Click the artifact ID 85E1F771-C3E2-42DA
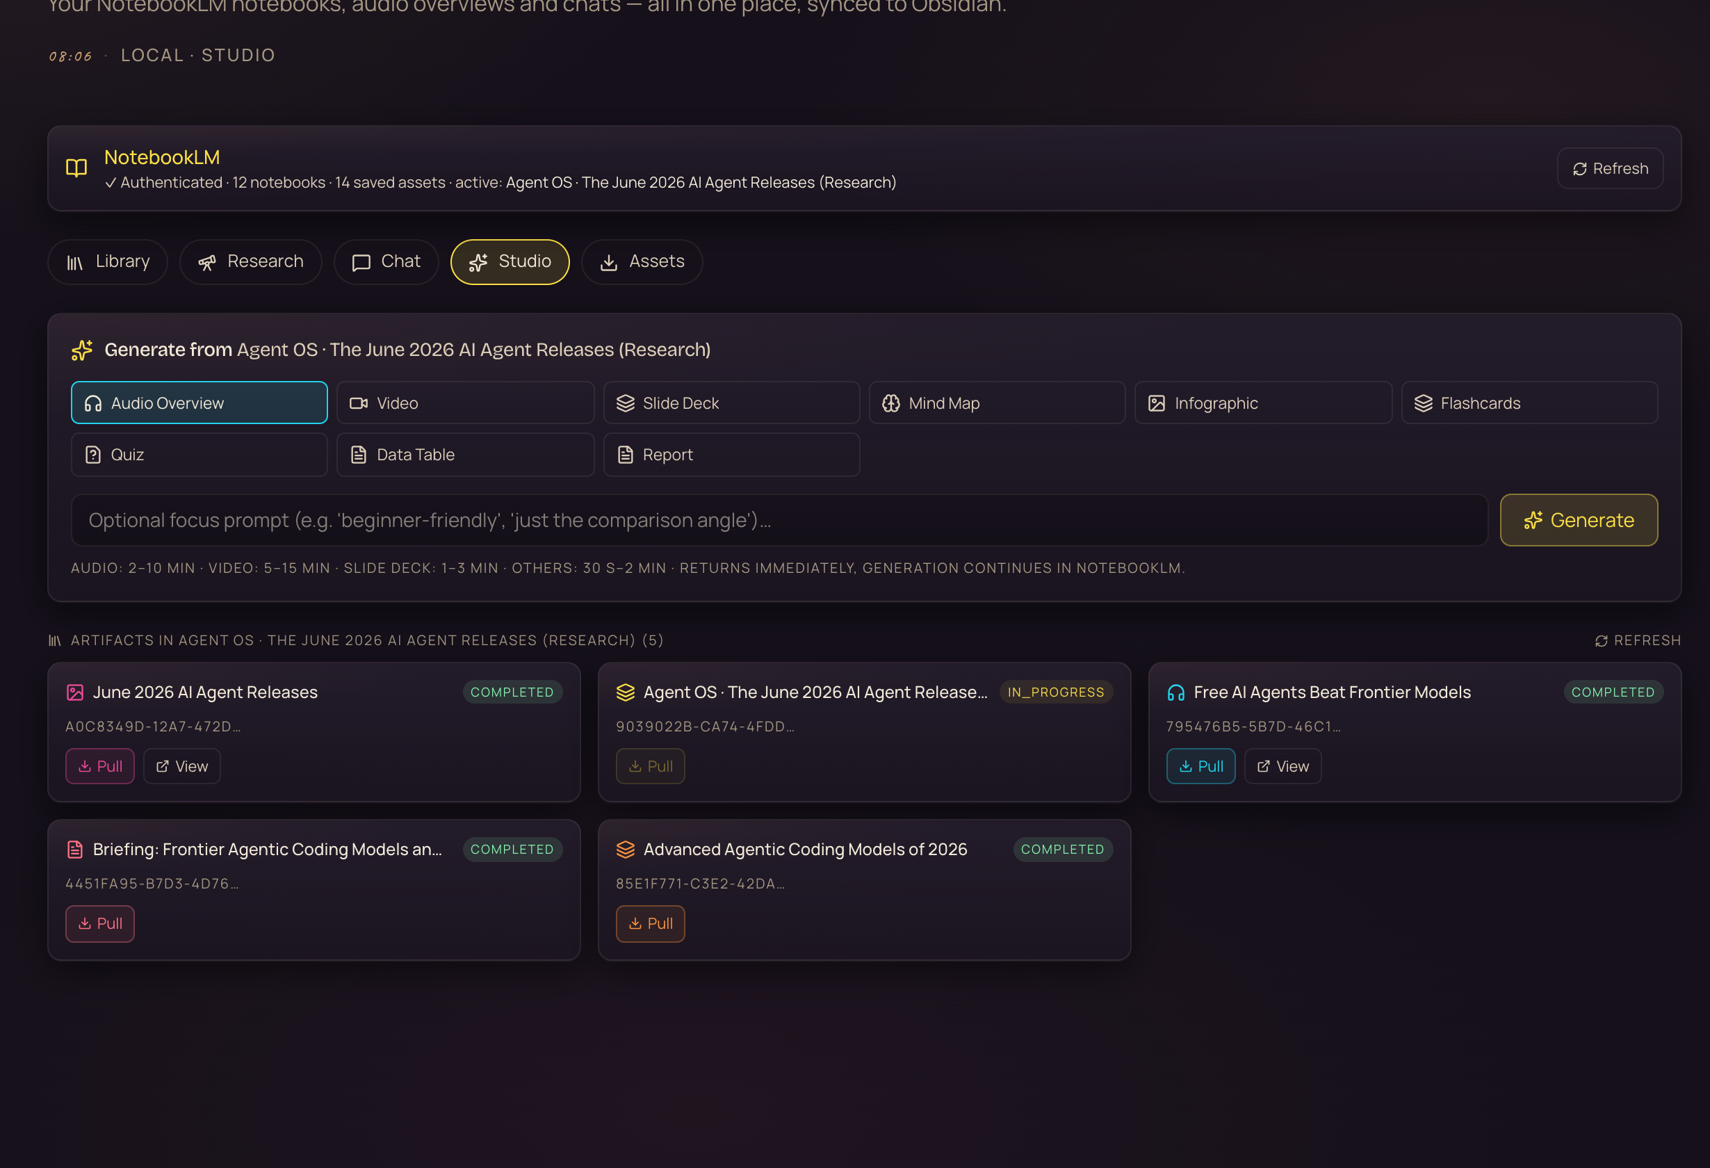The width and height of the screenshot is (1710, 1168). coord(701,883)
